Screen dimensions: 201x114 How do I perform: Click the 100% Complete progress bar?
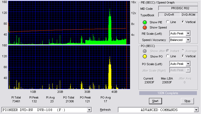168,93
